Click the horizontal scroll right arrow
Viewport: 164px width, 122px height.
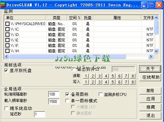point(151,56)
